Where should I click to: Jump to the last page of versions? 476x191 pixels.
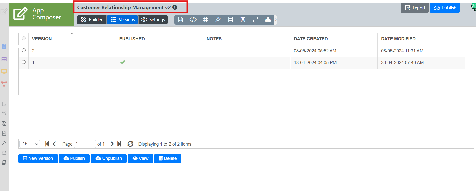119,144
